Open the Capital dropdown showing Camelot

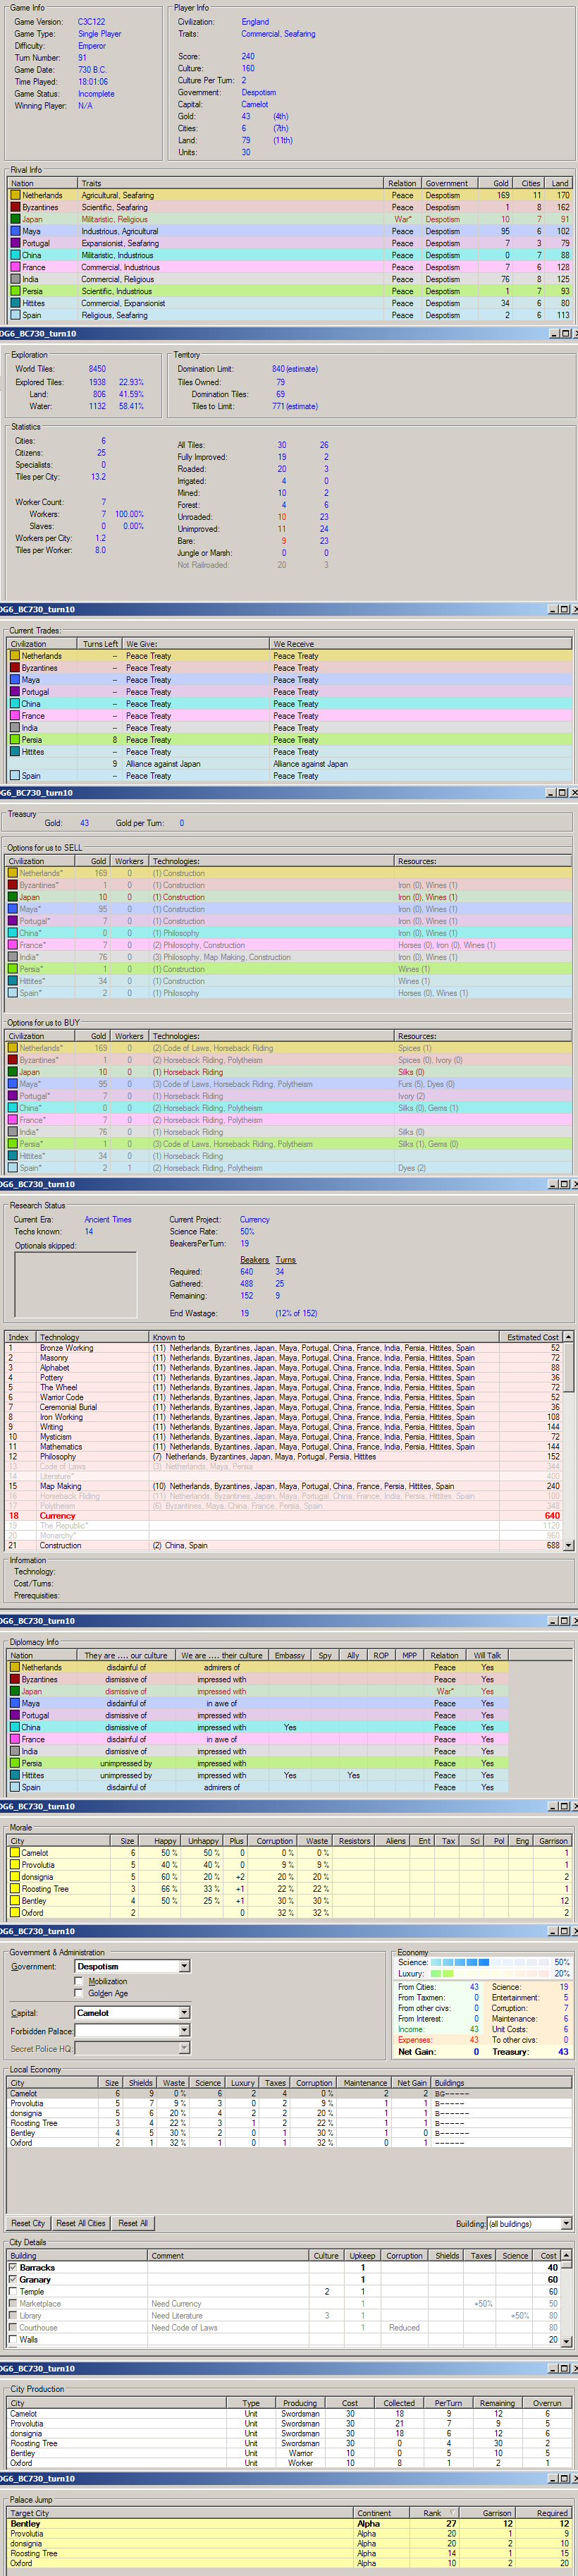[184, 2013]
